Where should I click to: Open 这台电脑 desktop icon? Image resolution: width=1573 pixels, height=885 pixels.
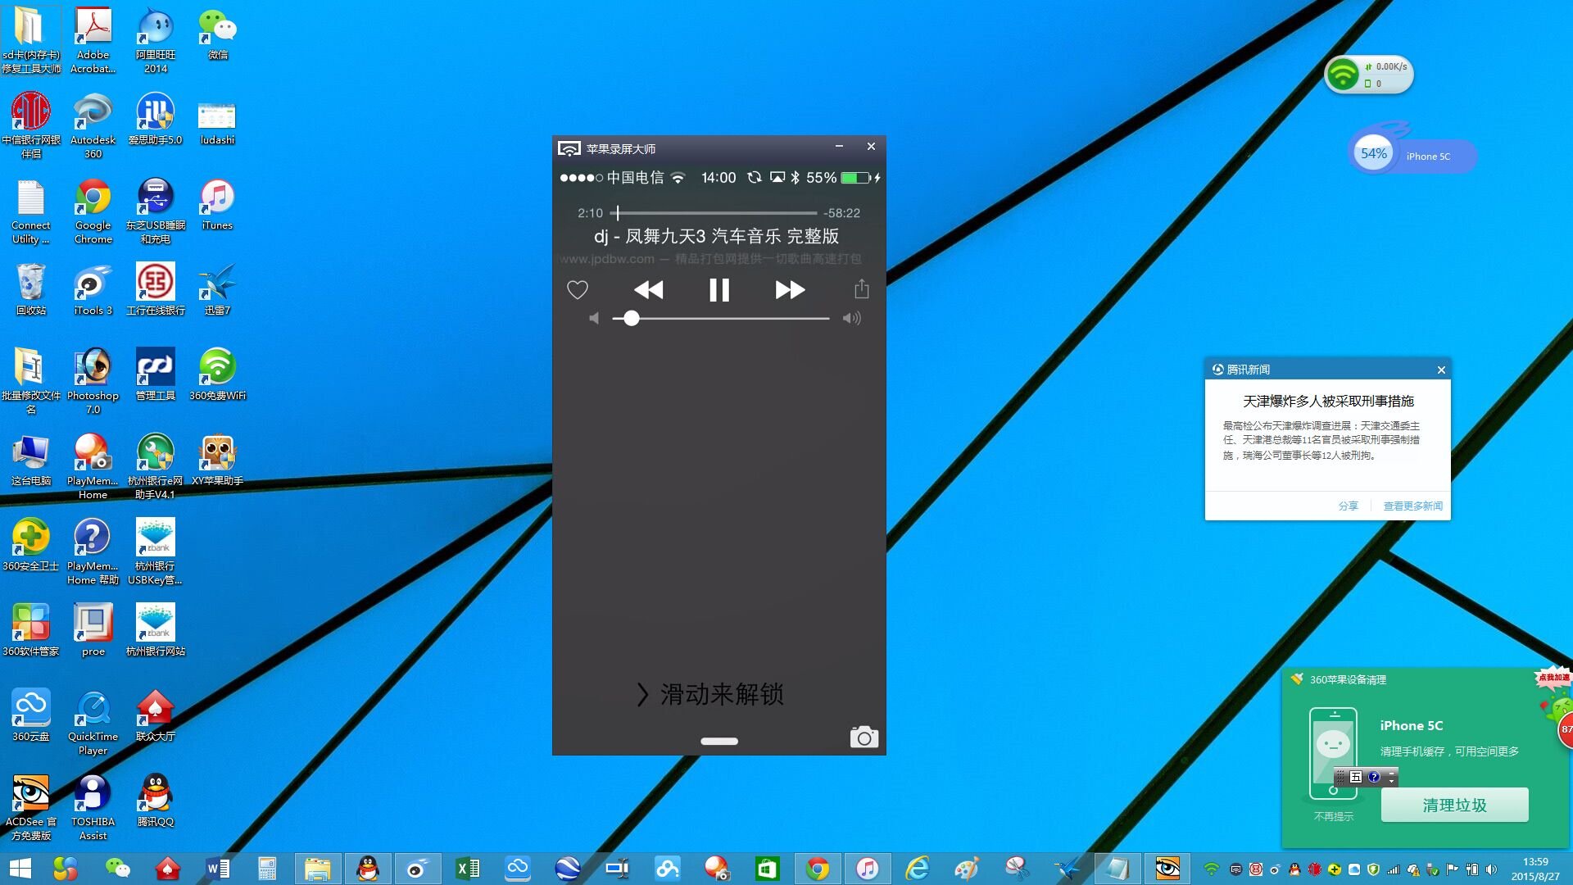(x=31, y=460)
